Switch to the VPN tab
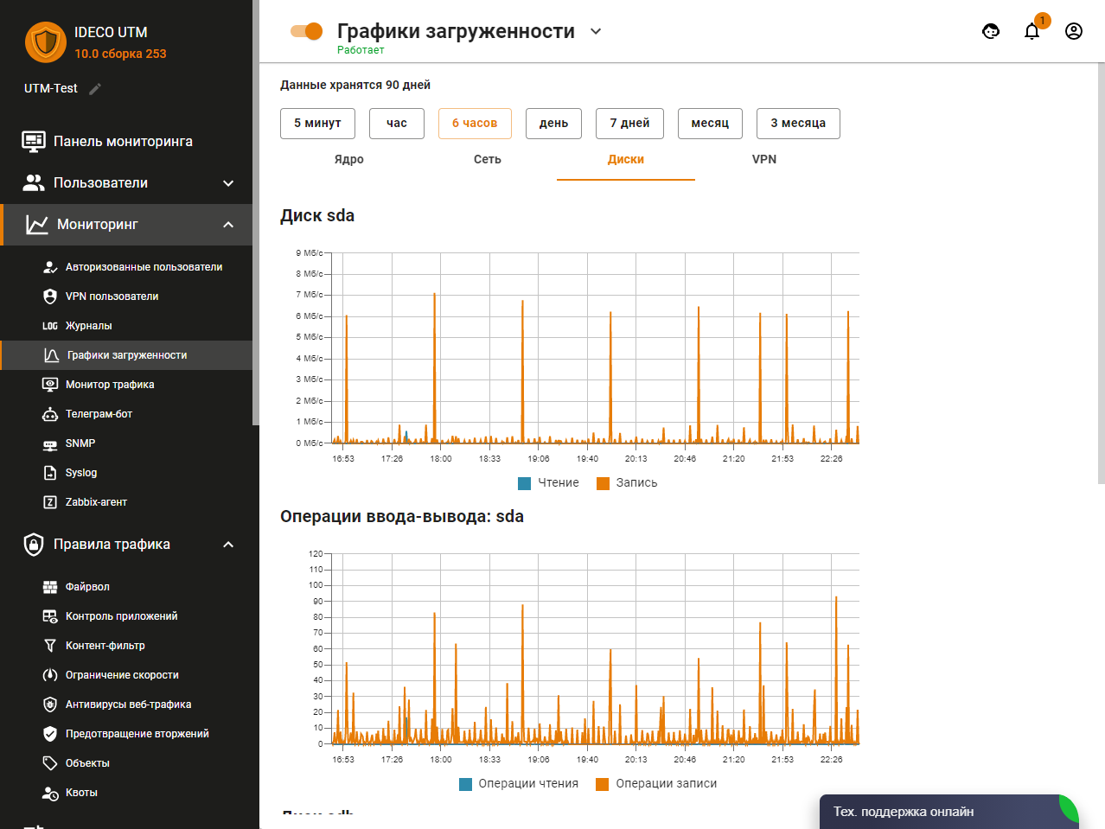 point(764,160)
